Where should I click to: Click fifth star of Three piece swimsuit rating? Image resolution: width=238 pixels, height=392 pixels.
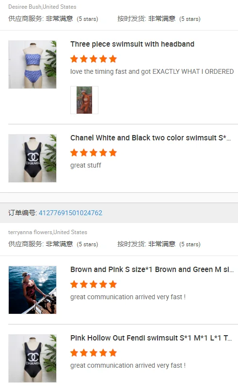113,59
